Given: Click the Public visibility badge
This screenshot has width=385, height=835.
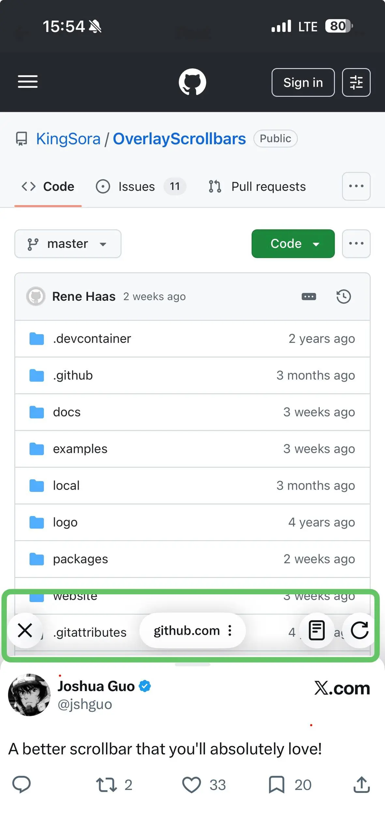Looking at the screenshot, I should pos(275,139).
